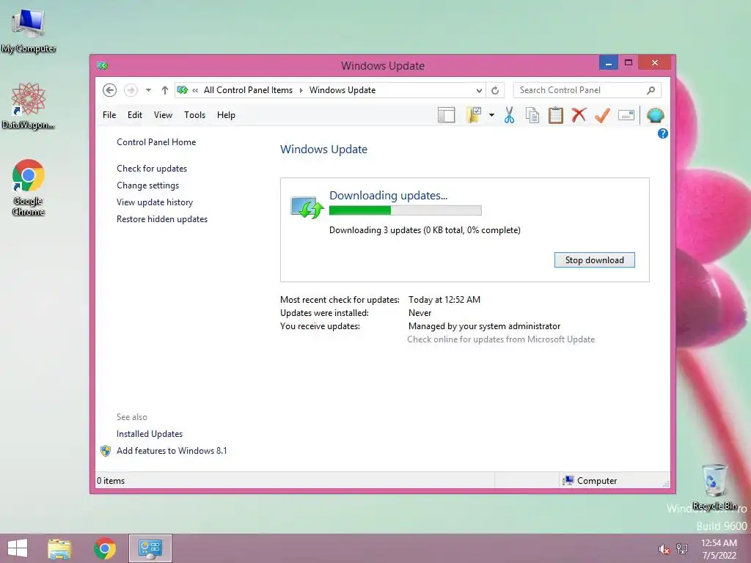This screenshot has width=751, height=563.
Task: Click the Computer status bar entry
Action: point(590,481)
